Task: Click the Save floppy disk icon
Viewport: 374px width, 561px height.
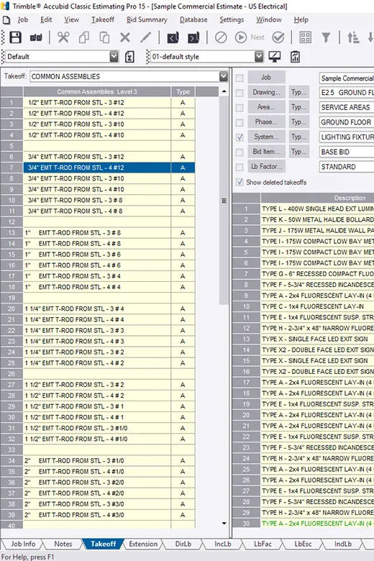Action: (x=15, y=37)
